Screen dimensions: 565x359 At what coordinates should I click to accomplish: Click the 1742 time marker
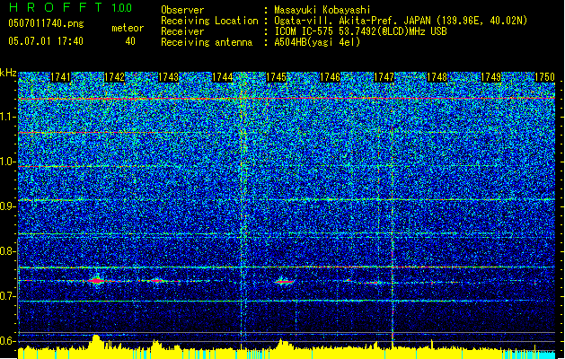[114, 77]
